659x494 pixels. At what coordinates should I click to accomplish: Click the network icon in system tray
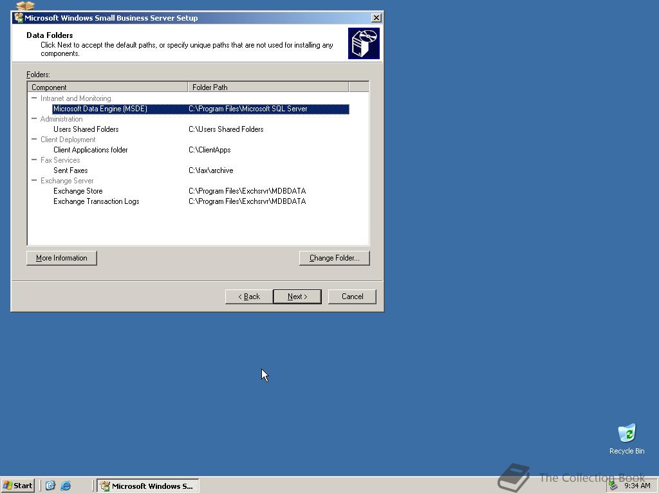[x=613, y=486]
